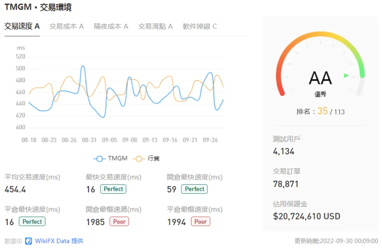Click the 09-26 date on chart axis
Screen dimensions: 382x248
point(210,140)
